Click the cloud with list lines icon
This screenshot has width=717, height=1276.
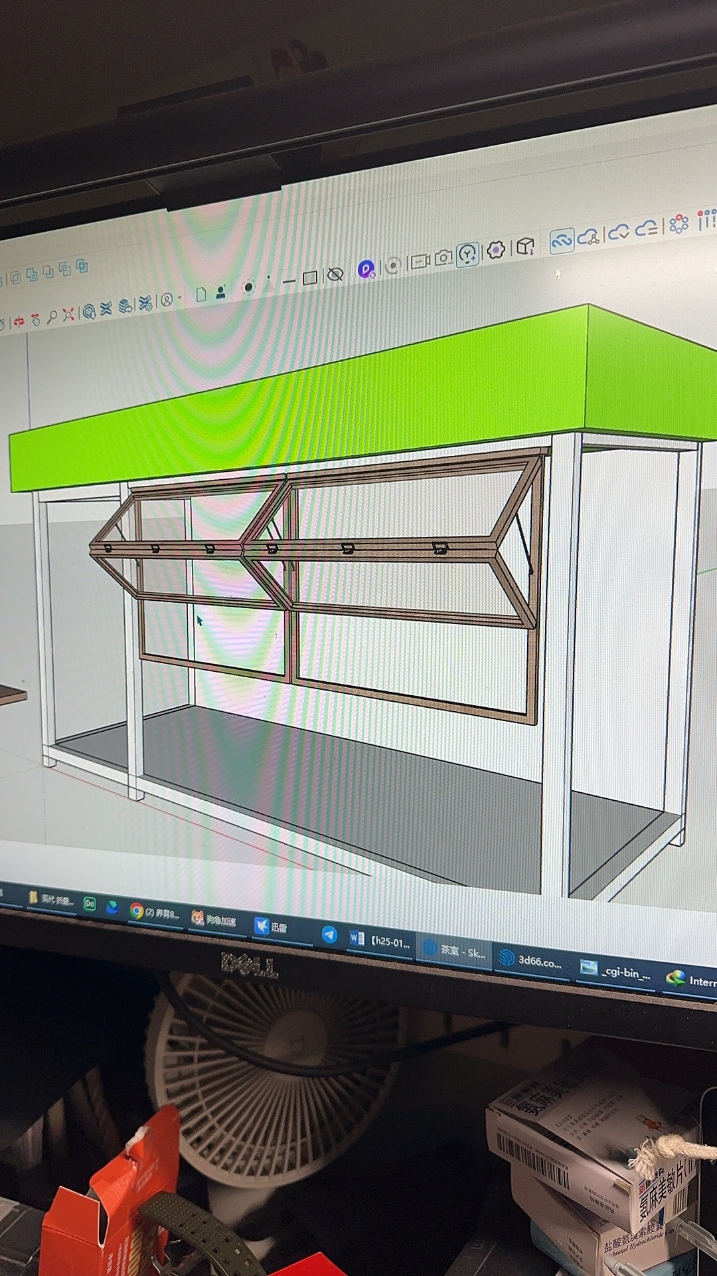coord(647,229)
